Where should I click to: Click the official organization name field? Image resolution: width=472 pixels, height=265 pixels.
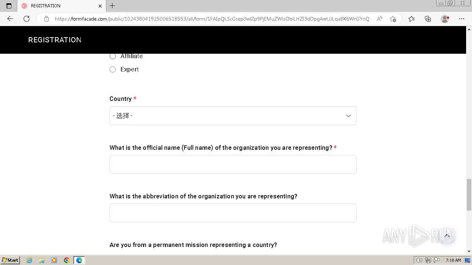[x=233, y=165]
